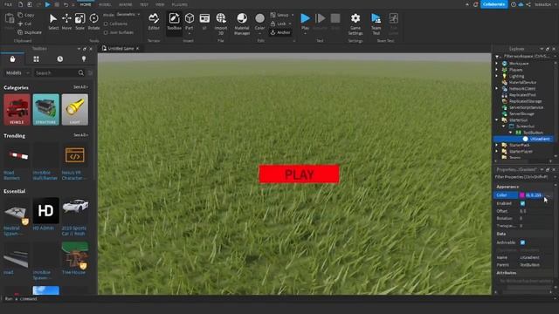
Task: Select the Select tool arrow
Action: pos(53,21)
